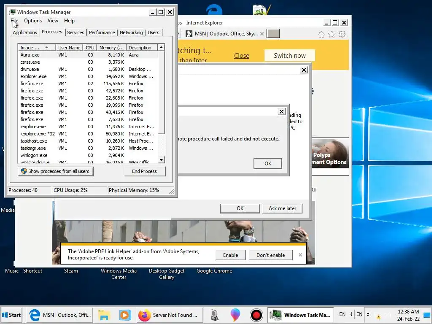Click the Ask me later button
The width and height of the screenshot is (432, 324).
coord(282,208)
